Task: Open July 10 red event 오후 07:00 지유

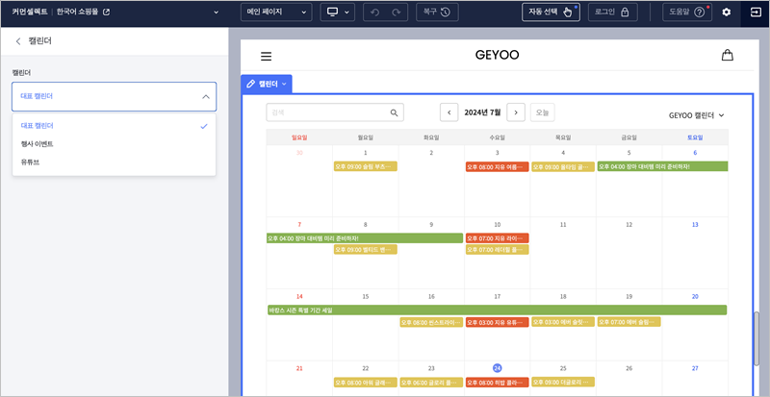Action: pos(497,238)
